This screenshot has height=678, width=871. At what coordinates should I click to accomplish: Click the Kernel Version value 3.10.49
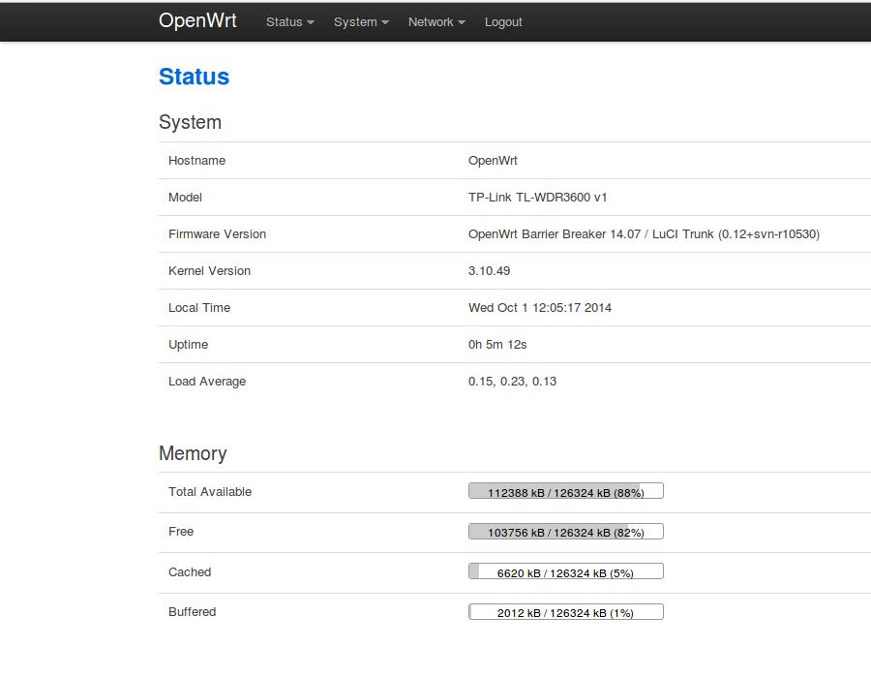pos(490,270)
